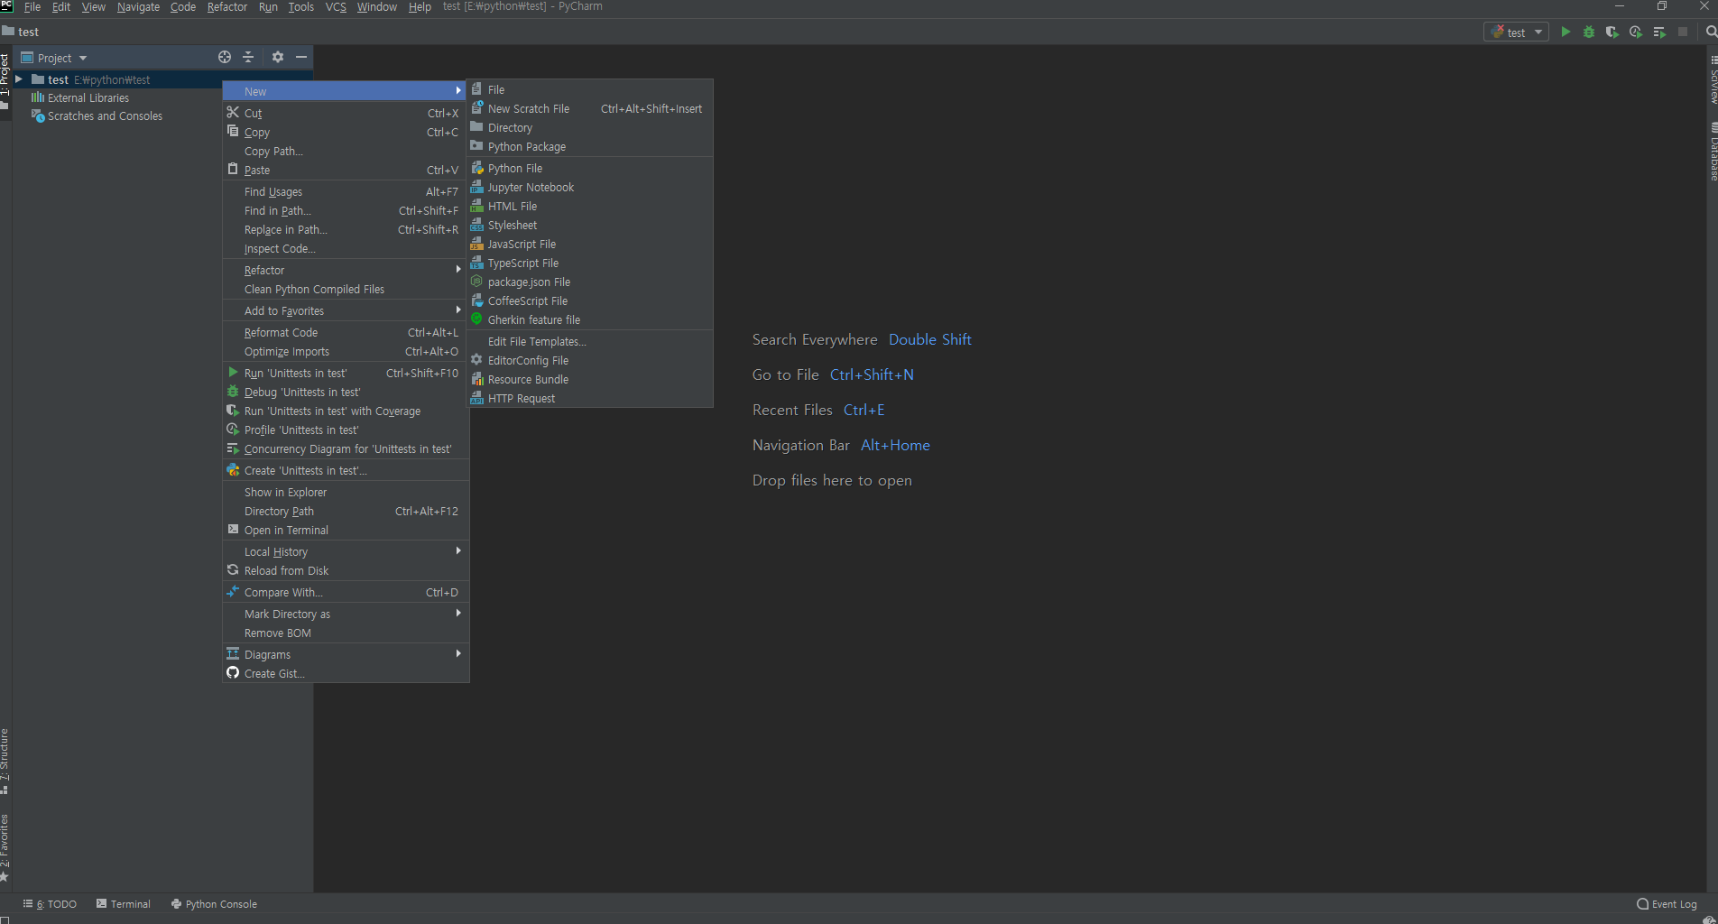Click the Debug bug icon in the toolbar
Viewport: 1718px width, 924px height.
[x=1589, y=32]
